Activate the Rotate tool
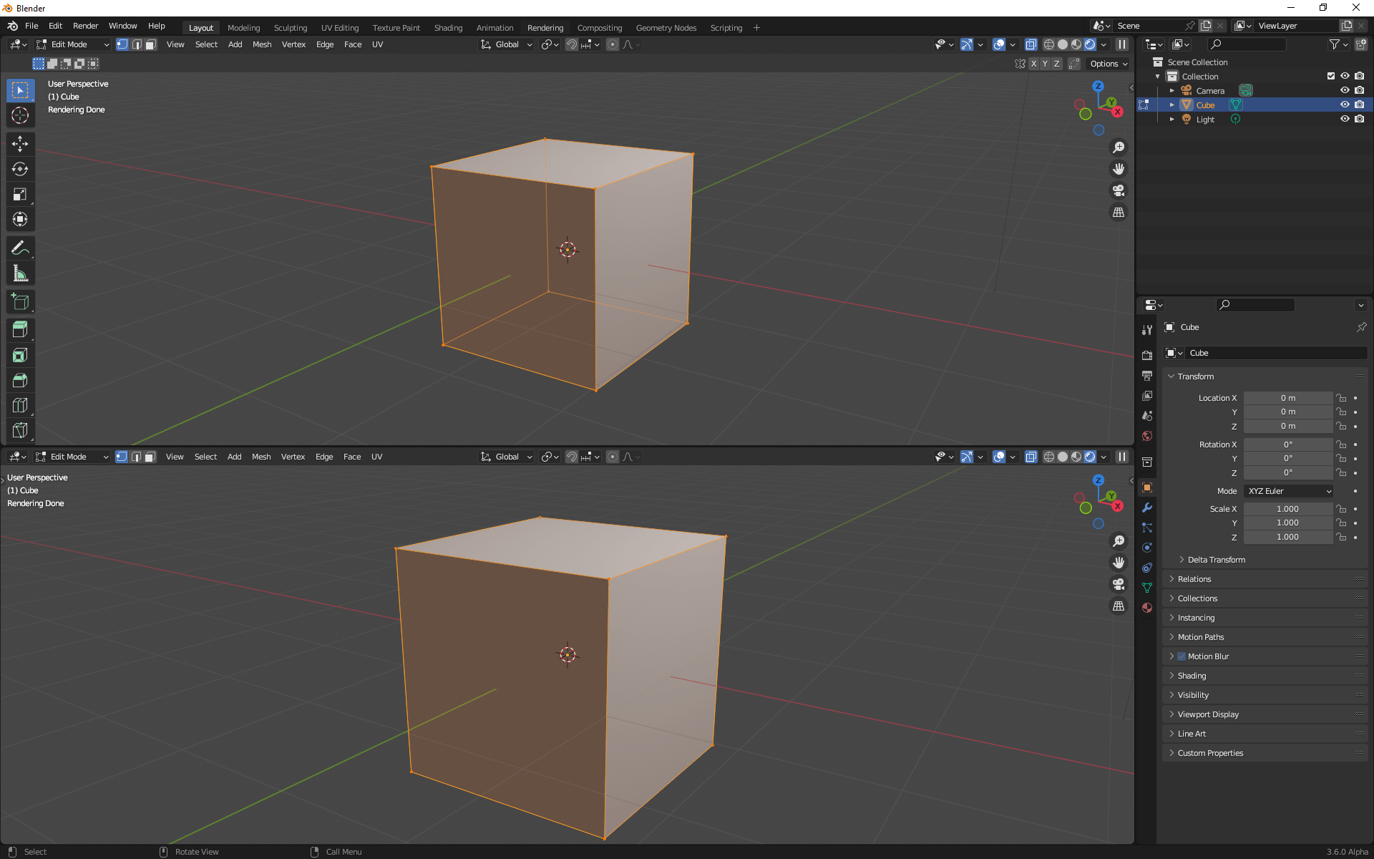This screenshot has height=859, width=1374. 20,169
